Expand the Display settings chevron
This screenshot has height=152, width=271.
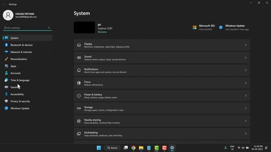click(x=246, y=45)
